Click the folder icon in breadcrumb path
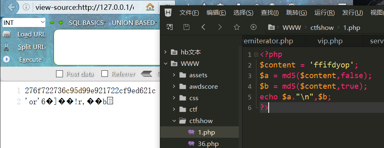Screen dimensions: 384x148 tap(271, 27)
